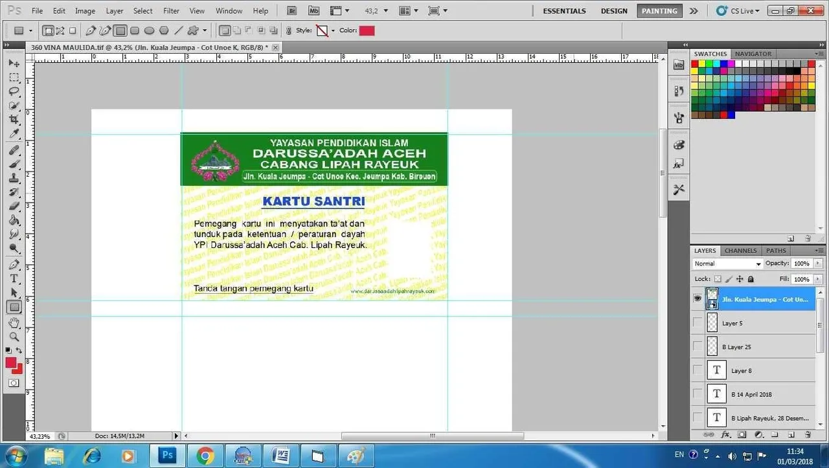Switch to the Navigator tab
The image size is (829, 468).
[753, 54]
